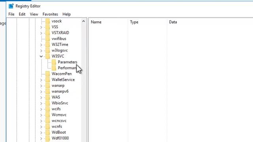253x142 pixels.
Task: Open the File menu
Action: (x=11, y=14)
